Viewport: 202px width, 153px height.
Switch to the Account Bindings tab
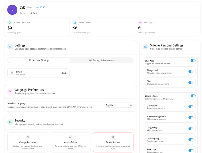point(39,60)
